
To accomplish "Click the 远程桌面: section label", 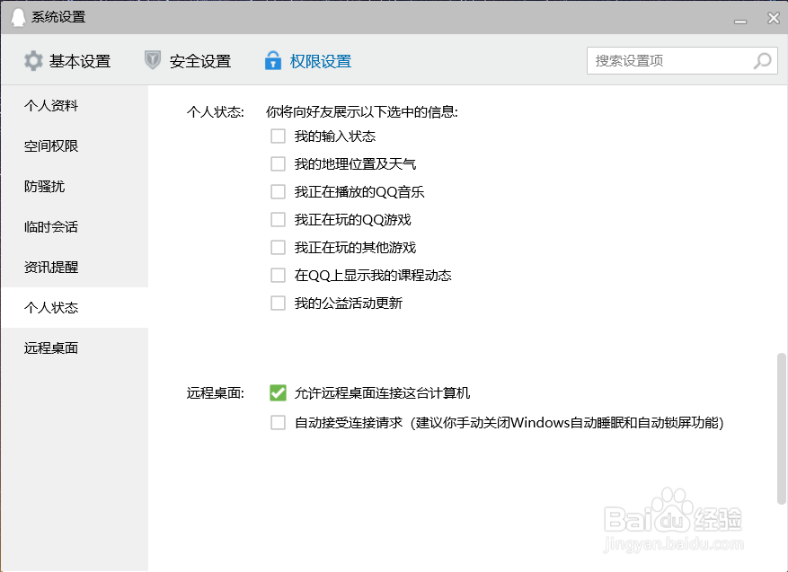I will pos(215,393).
